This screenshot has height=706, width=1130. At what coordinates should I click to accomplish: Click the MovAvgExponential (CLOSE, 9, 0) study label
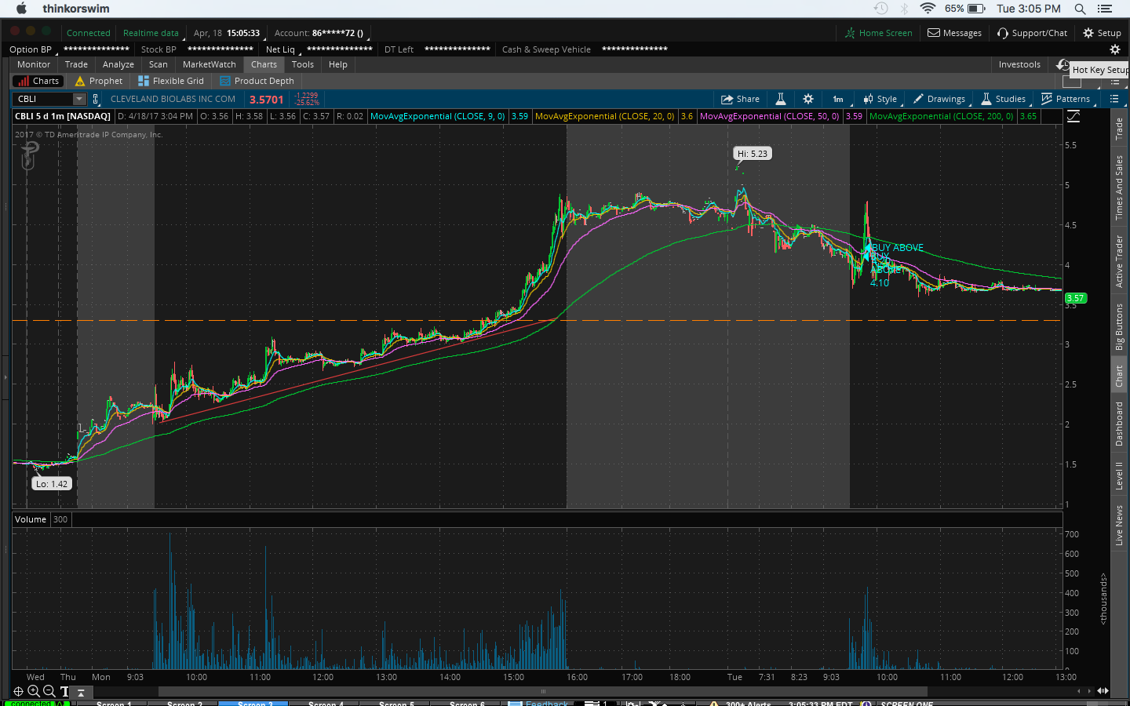tap(438, 116)
